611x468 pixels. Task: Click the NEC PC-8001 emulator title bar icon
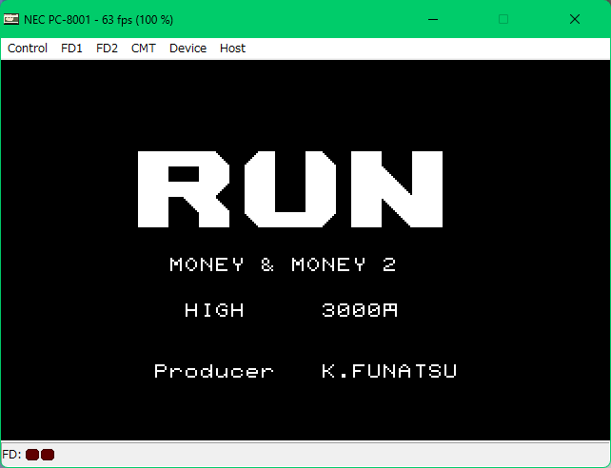tap(11, 19)
